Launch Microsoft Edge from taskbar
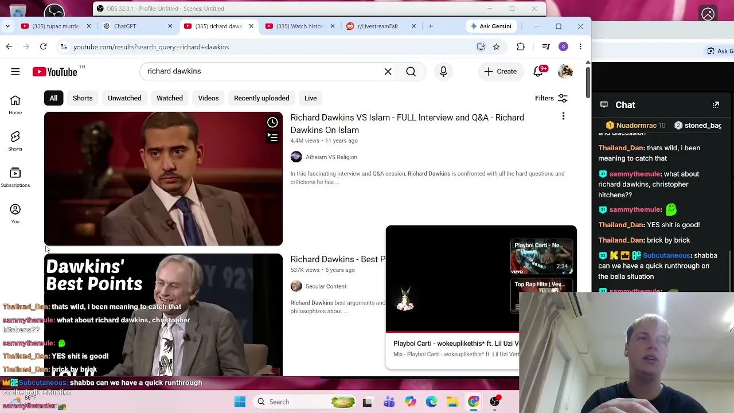Image resolution: width=734 pixels, height=413 pixels. (431, 402)
